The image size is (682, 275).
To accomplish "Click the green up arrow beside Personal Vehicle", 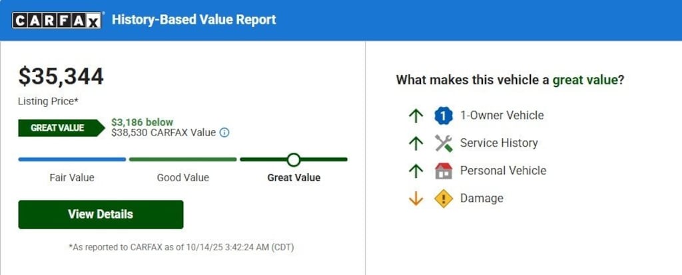I will coord(416,171).
